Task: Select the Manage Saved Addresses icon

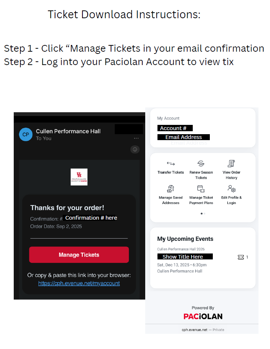Action: [170, 188]
